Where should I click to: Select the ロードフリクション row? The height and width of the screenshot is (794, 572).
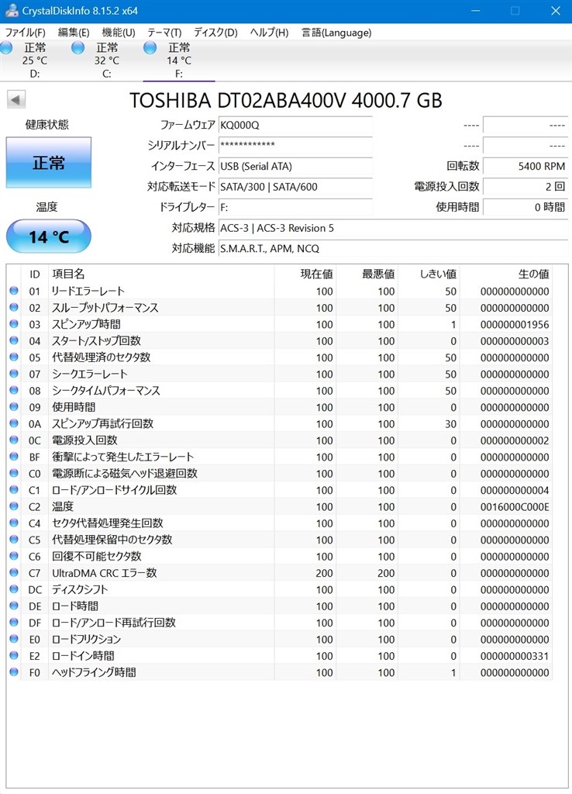pyautogui.click(x=280, y=639)
